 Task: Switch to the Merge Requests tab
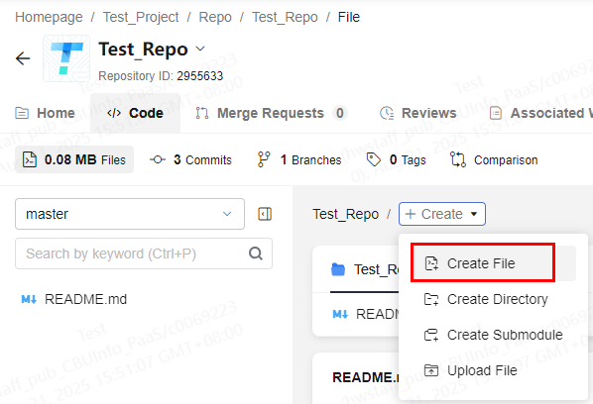pyautogui.click(x=271, y=113)
